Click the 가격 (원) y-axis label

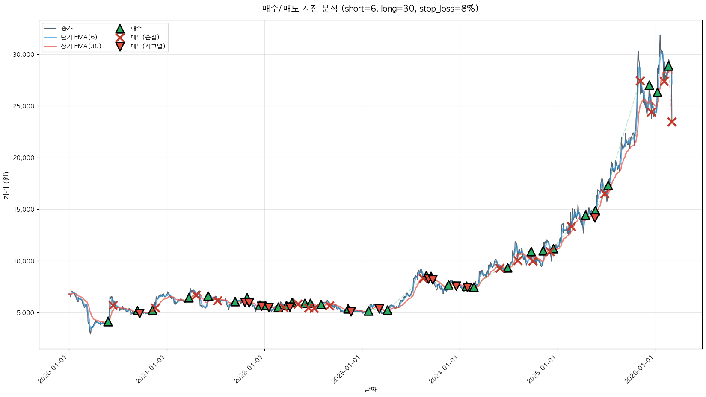[x=6, y=185]
